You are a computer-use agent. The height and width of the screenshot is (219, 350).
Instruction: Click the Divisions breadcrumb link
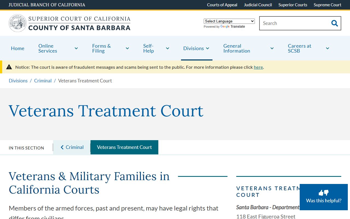coord(18,81)
